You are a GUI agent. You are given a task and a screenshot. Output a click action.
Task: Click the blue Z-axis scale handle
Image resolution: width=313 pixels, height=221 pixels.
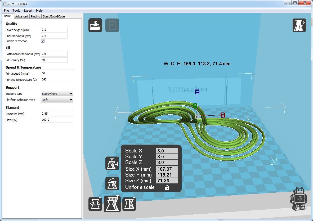[197, 92]
